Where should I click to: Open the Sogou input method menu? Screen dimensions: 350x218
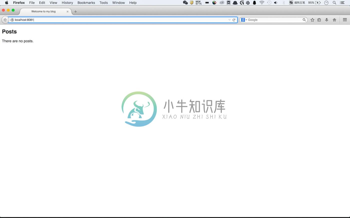point(297,3)
